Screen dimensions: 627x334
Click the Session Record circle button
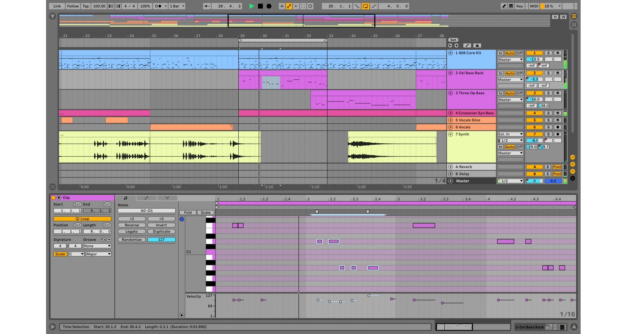tap(311, 6)
